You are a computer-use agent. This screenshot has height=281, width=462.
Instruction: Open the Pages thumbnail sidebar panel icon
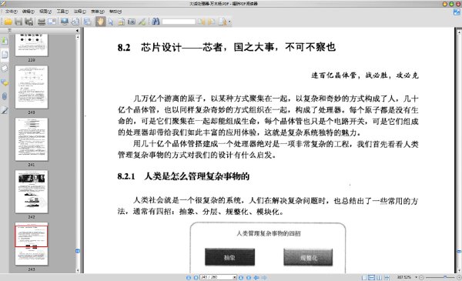[x=5, y=55]
